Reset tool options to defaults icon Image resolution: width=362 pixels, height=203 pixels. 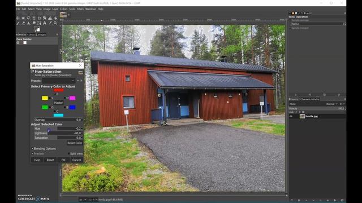[339, 95]
